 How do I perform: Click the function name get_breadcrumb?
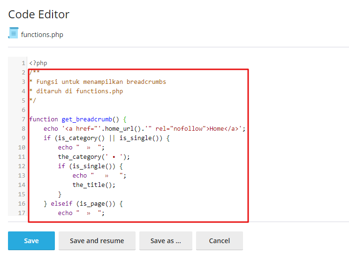(x=87, y=119)
